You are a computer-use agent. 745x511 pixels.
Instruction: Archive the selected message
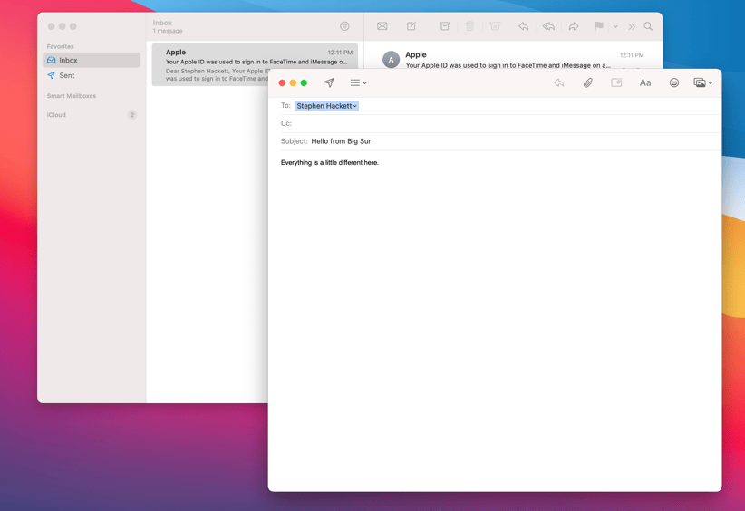point(445,26)
